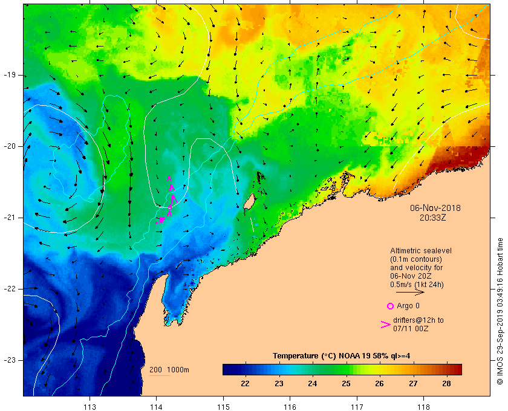This screenshot has width=508, height=411.
Task: Click the 'Argo 0' legend label
Action: click(408, 306)
